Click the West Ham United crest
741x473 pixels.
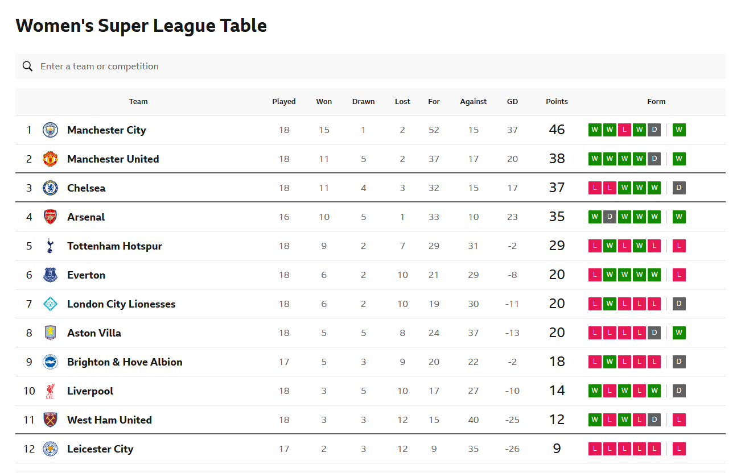[51, 420]
